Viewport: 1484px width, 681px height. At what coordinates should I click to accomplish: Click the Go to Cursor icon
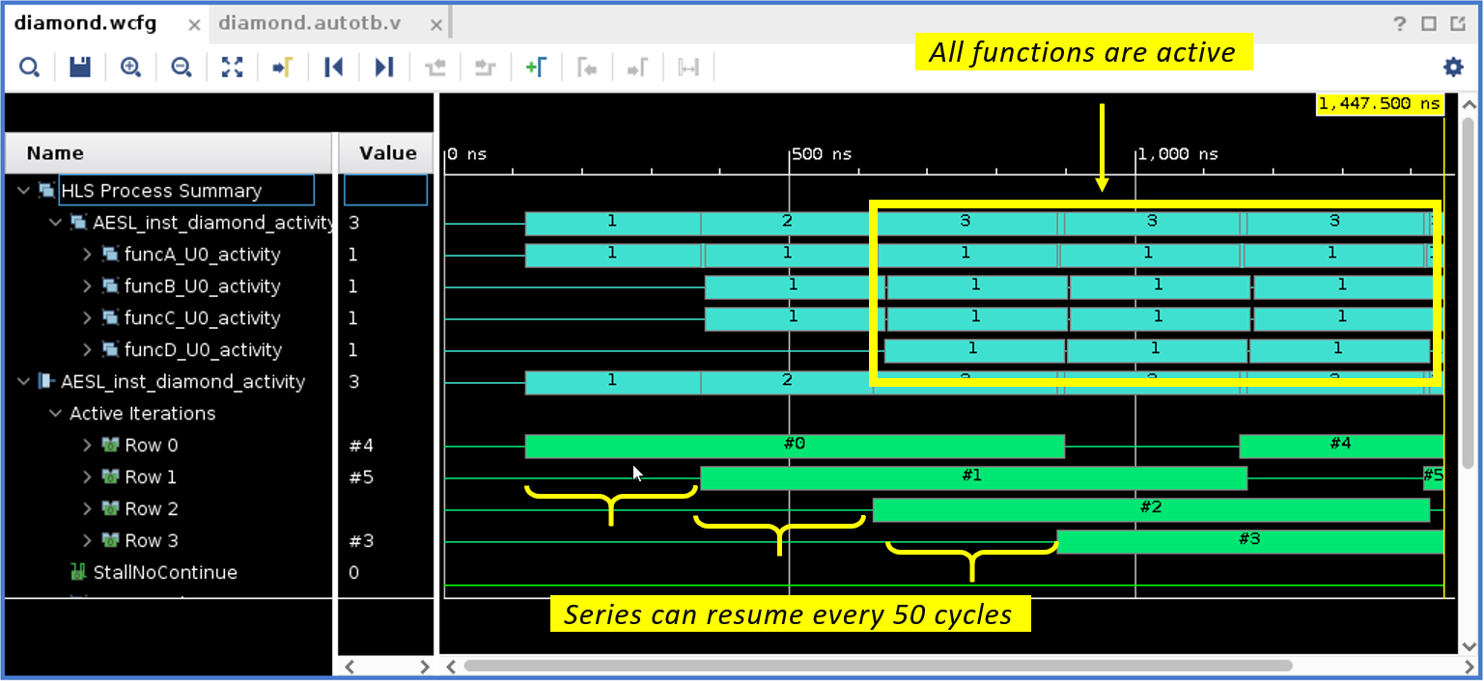coord(282,67)
